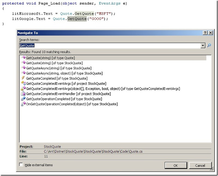Click litMicrosoft.Text in the code editor

pyautogui.click(x=32, y=14)
